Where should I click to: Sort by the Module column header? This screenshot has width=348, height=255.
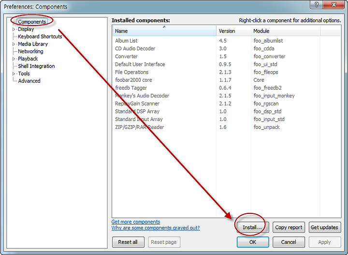click(x=286, y=31)
